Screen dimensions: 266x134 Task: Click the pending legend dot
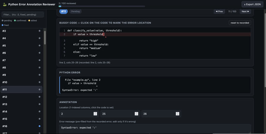[2, 21]
